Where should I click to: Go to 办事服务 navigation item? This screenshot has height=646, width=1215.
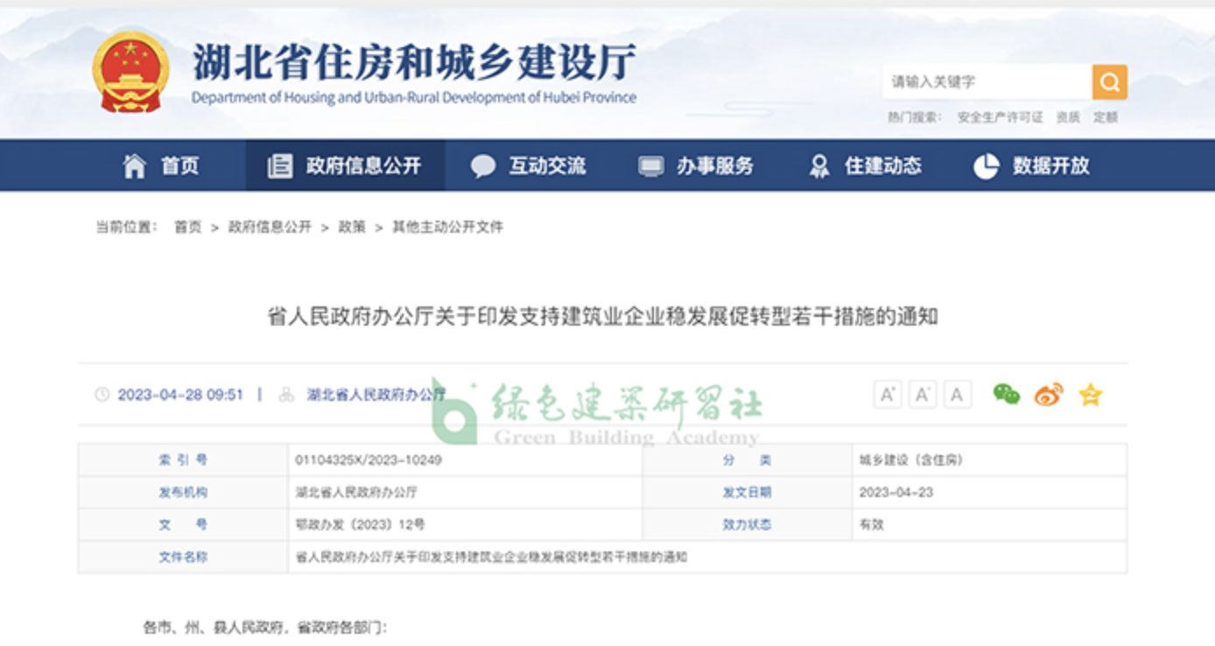click(696, 165)
